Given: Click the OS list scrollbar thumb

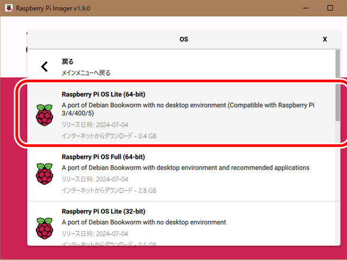Looking at the screenshot, I should coord(337,86).
